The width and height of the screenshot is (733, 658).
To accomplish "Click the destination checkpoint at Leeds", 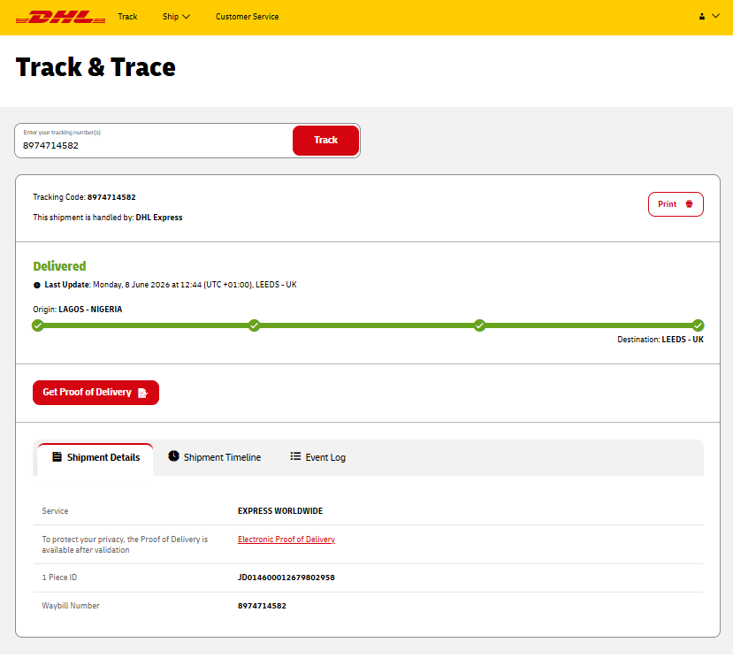I will 698,325.
